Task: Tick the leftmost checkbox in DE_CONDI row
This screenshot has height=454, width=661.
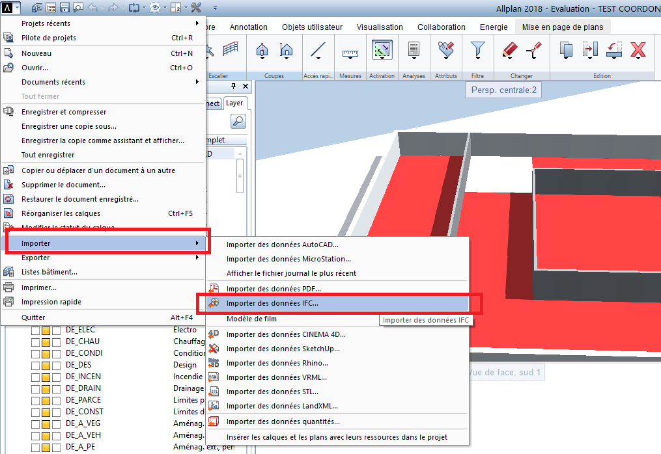Action: pos(35,354)
